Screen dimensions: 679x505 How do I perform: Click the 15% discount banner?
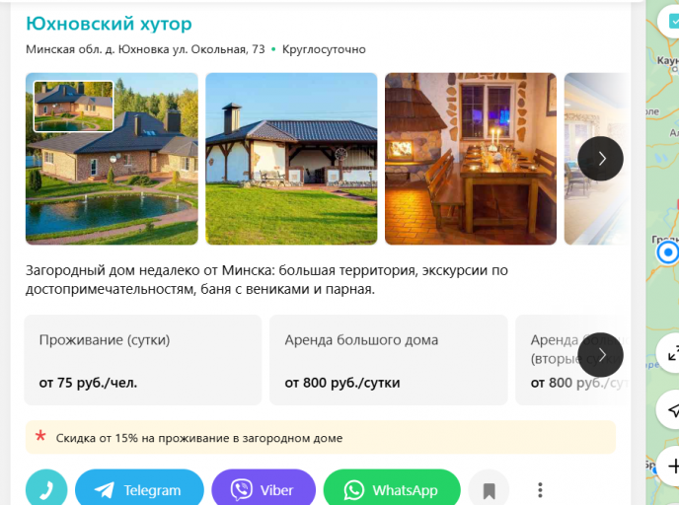click(321, 438)
